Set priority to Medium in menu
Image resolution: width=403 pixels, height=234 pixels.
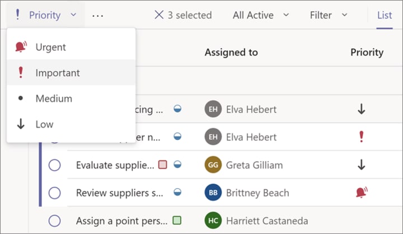53,99
